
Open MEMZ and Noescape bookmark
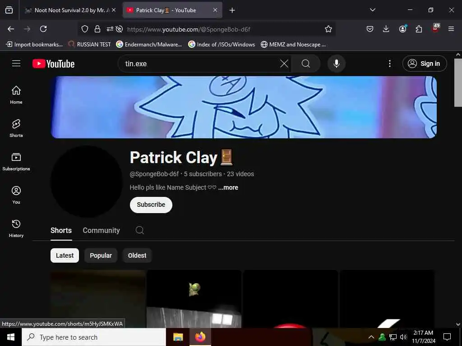point(293,45)
